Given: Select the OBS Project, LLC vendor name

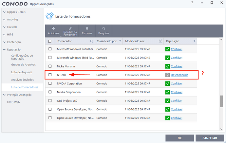Looking at the screenshot, I should click(67, 101).
